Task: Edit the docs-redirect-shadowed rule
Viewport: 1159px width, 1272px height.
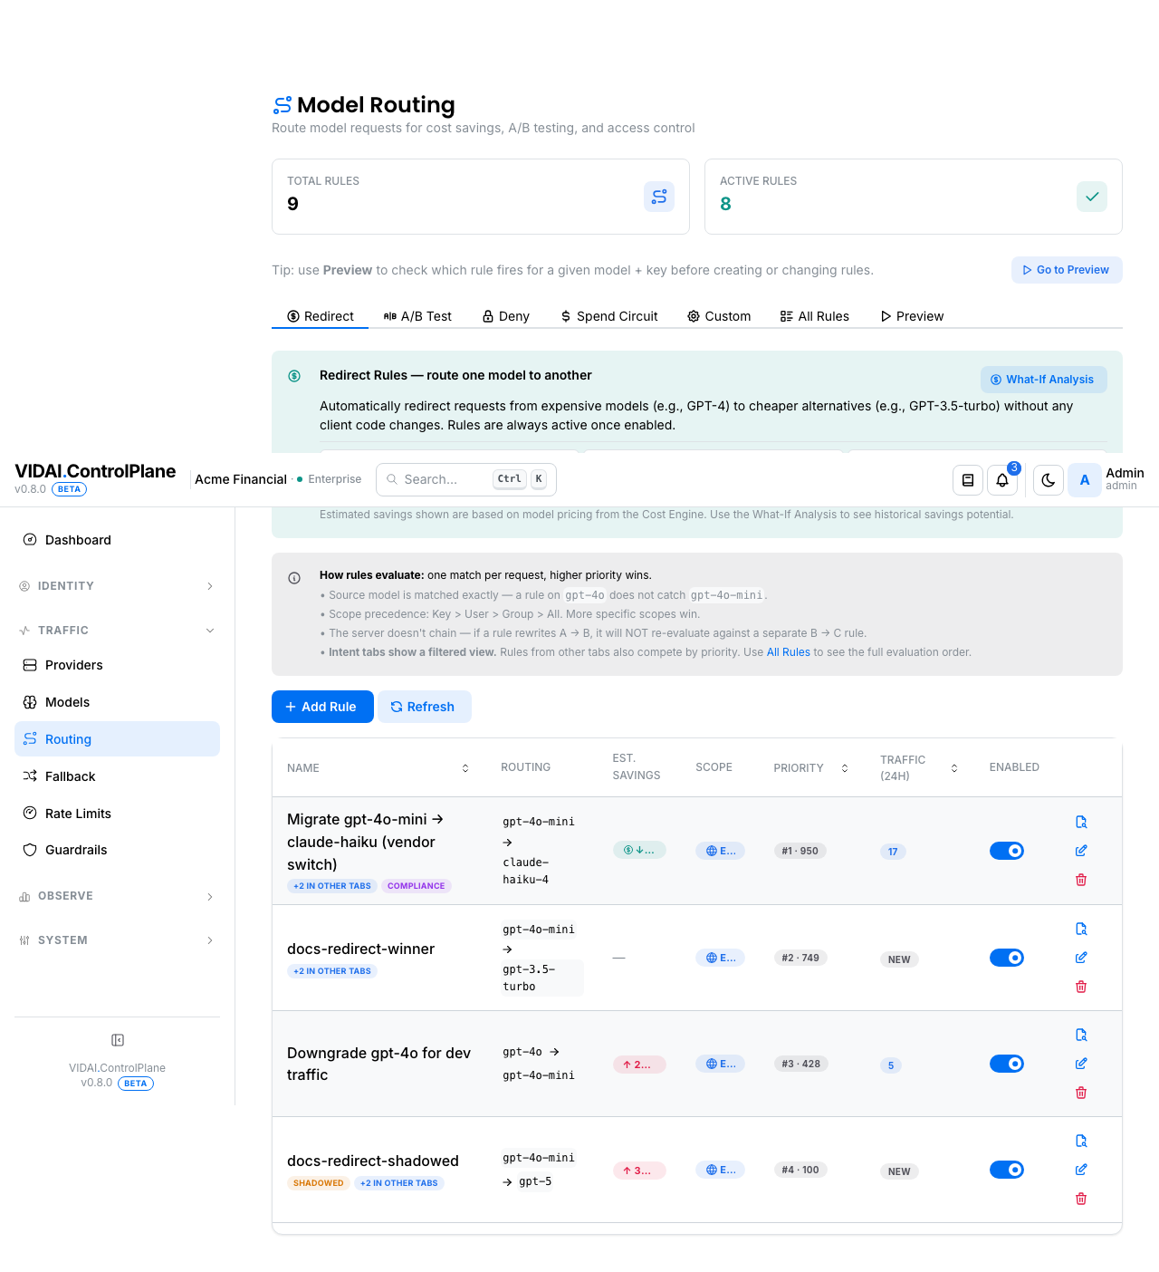Action: pos(1081,1170)
